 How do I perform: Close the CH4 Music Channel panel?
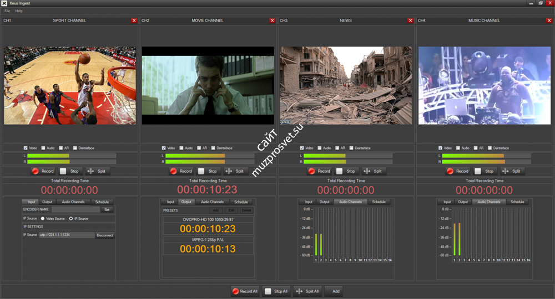(549, 20)
